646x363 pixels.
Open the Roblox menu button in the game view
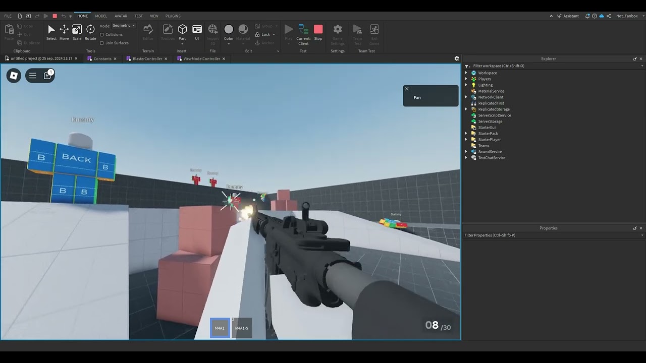14,76
